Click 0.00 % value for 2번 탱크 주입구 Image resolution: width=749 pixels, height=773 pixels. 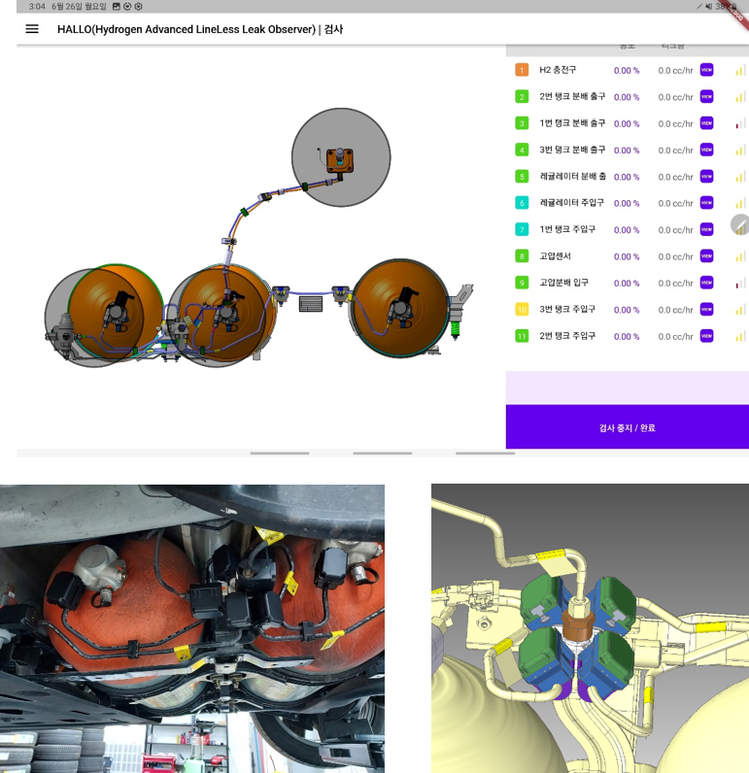coord(627,336)
